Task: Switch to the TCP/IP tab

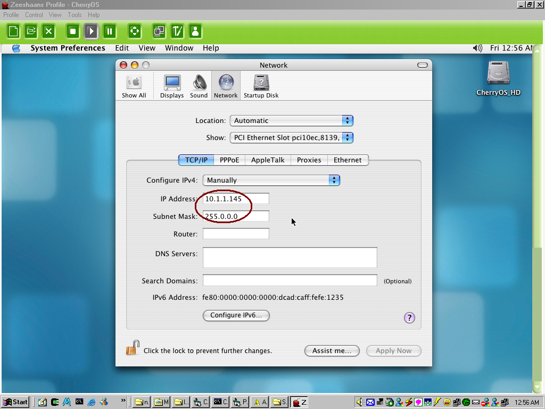Action: click(x=196, y=160)
